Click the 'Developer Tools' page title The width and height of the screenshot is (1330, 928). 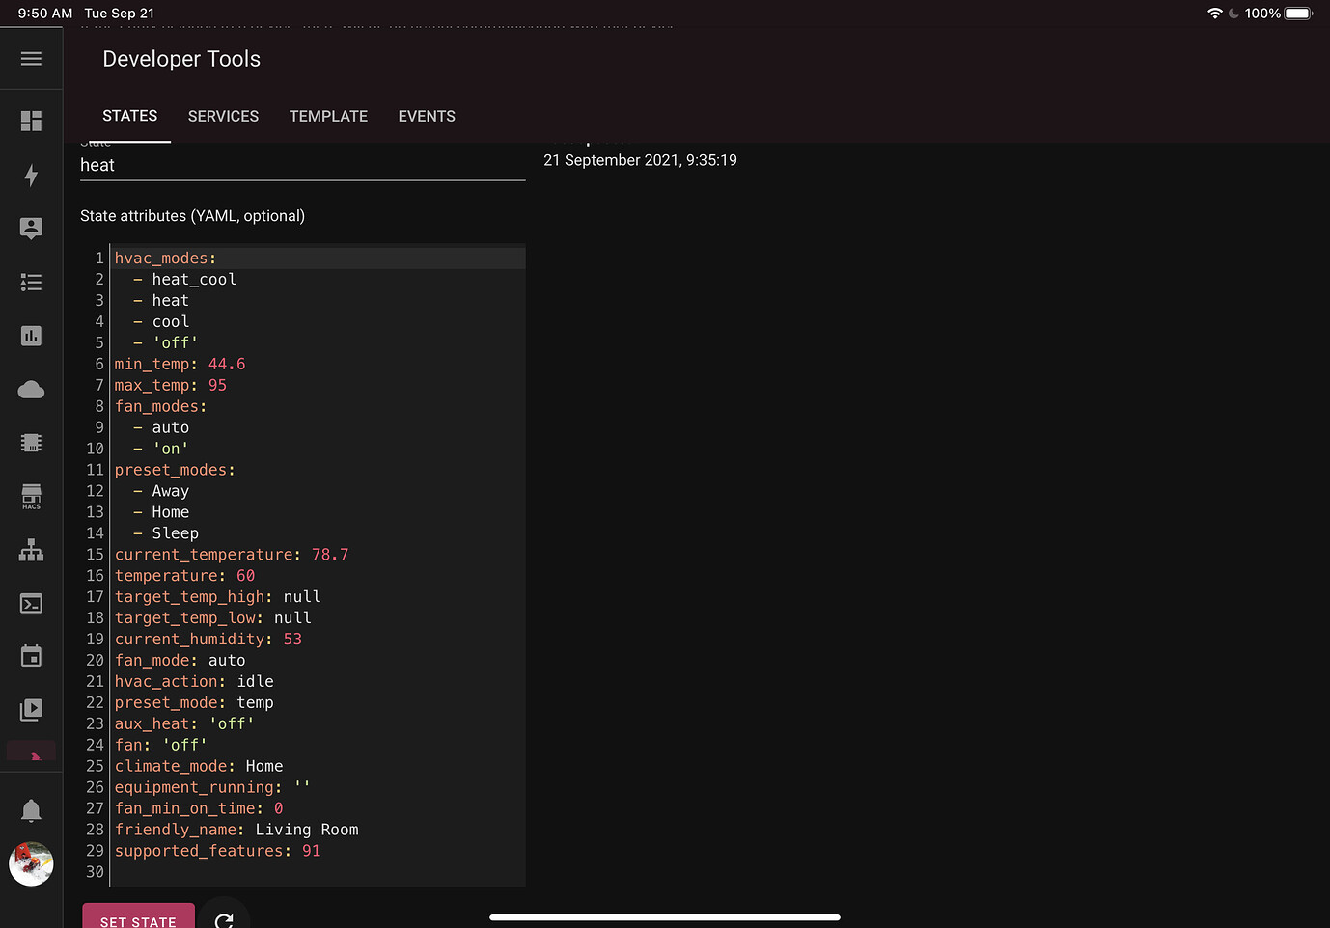[x=181, y=59]
